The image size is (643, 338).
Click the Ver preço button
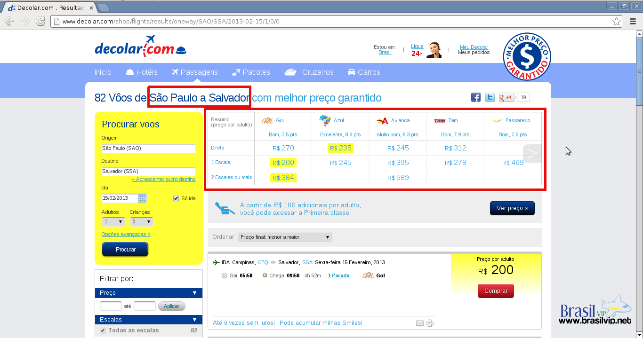tap(512, 208)
